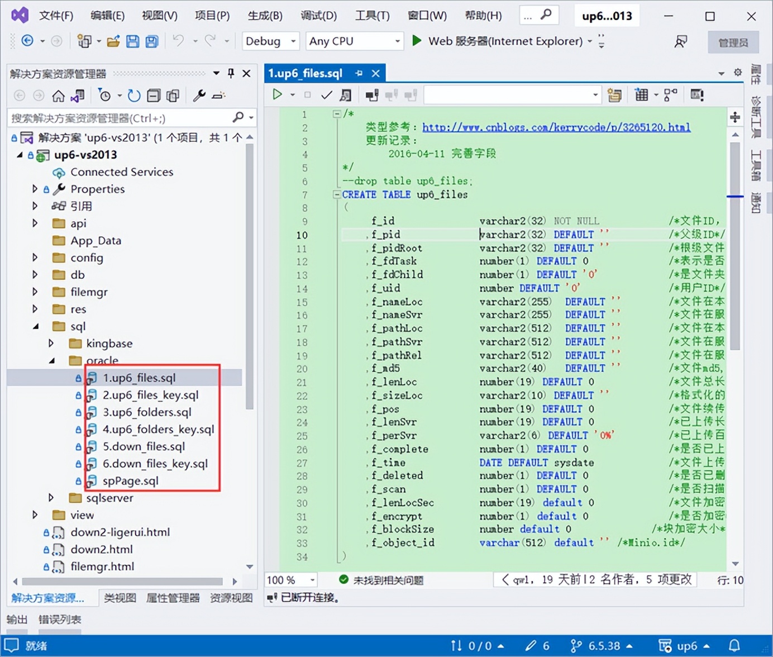The image size is (773, 657).
Task: Switch to the 错误列表 tab
Action: tap(59, 620)
